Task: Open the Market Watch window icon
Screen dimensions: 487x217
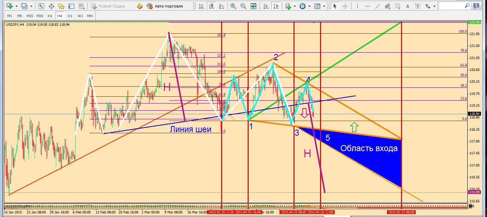Action: tap(41, 6)
